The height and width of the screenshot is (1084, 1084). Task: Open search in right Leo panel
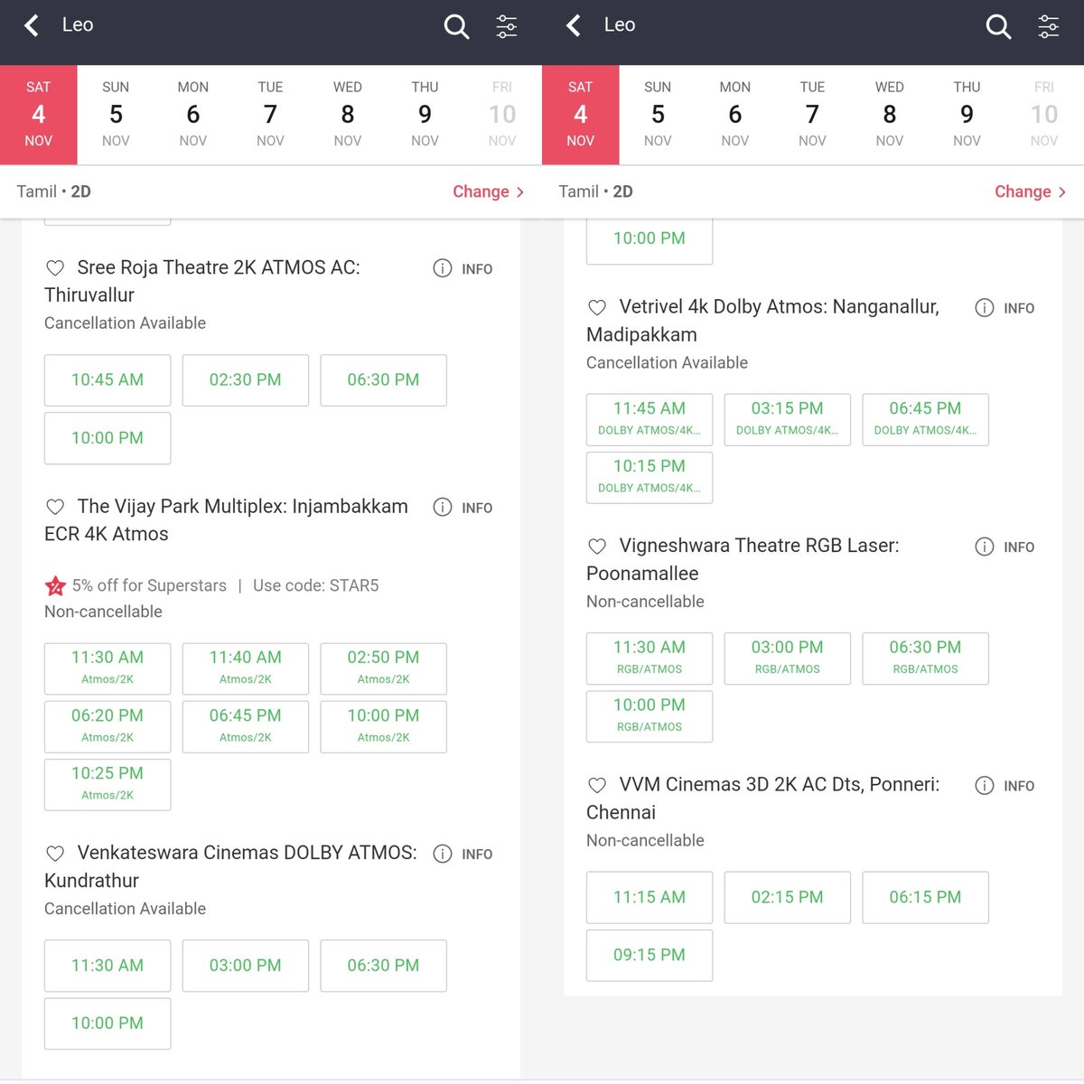coord(998,26)
